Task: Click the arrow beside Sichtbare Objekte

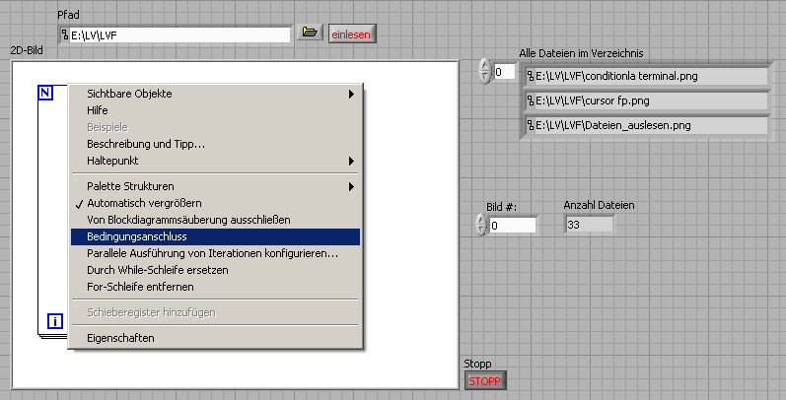Action: (x=351, y=94)
